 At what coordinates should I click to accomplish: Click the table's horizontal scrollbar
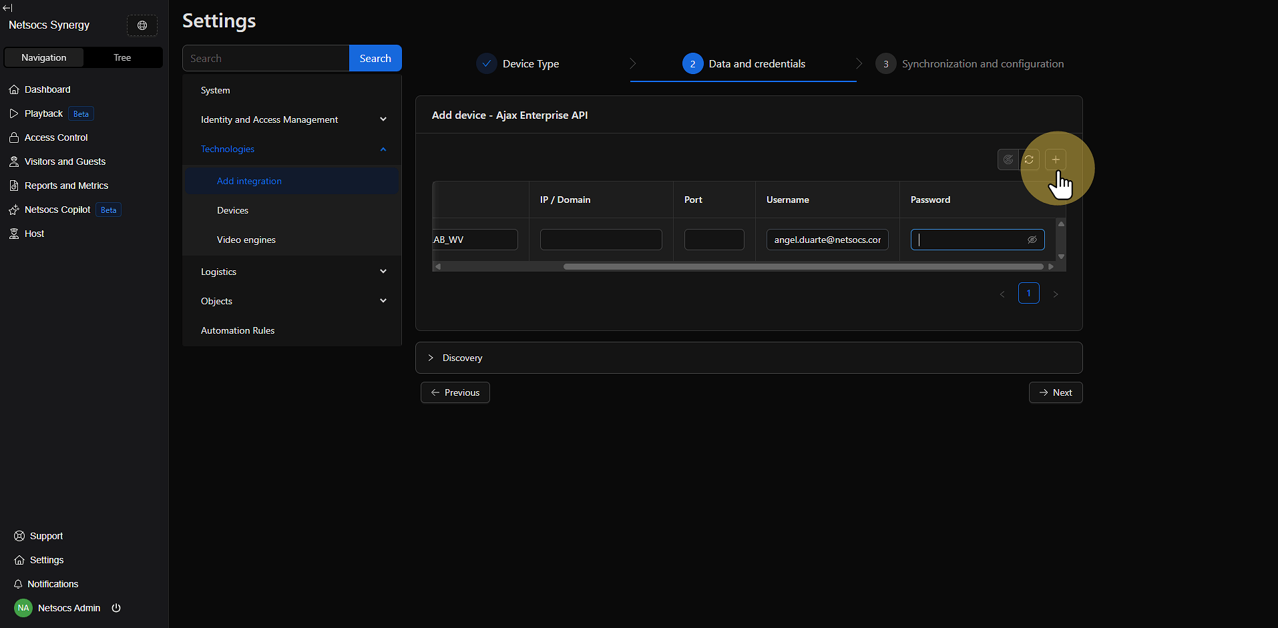(803, 266)
